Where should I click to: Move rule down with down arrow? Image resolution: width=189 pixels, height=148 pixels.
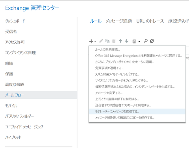[127, 41]
